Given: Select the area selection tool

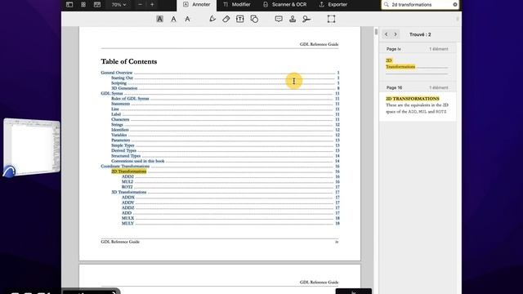Looking at the screenshot, I should pyautogui.click(x=331, y=19).
